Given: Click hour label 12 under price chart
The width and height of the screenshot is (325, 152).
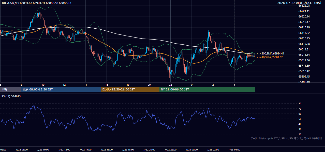Looking at the screenshot, I should click(64, 85).
